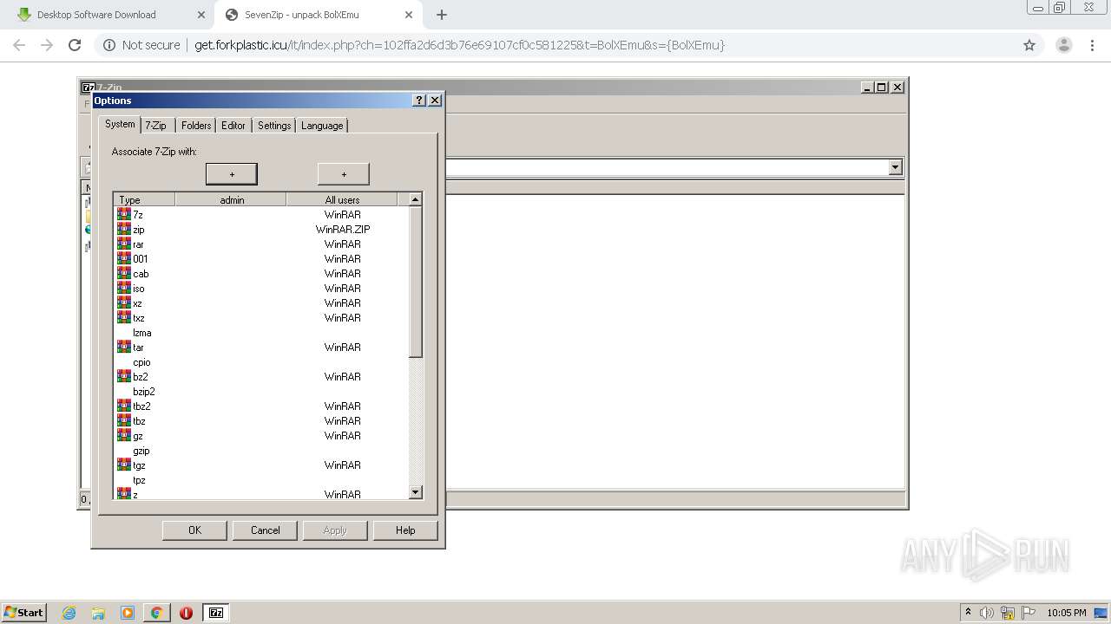This screenshot has width=1111, height=624.
Task: Open Internet Explorer from the taskbar
Action: 69,613
